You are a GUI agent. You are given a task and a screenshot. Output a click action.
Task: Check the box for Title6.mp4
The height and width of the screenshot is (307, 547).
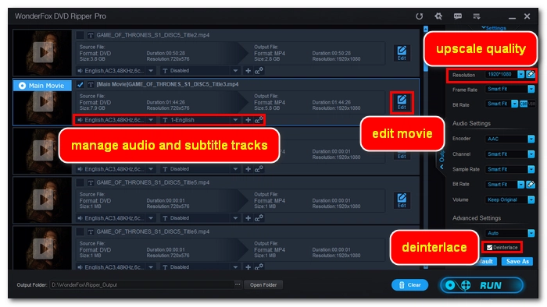[80, 231]
